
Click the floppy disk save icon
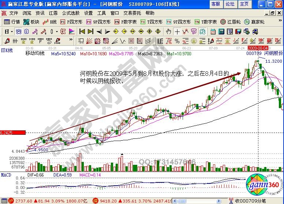[238, 31]
